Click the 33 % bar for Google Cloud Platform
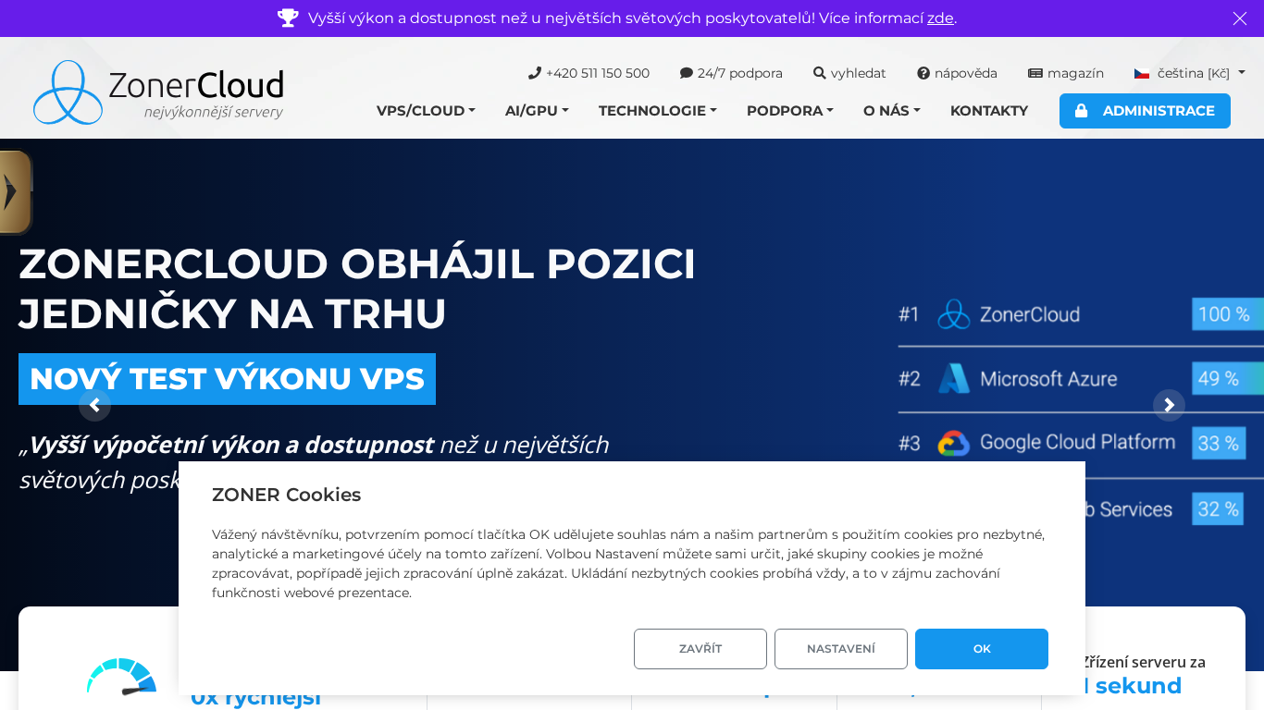The image size is (1264, 710). 1219,444
